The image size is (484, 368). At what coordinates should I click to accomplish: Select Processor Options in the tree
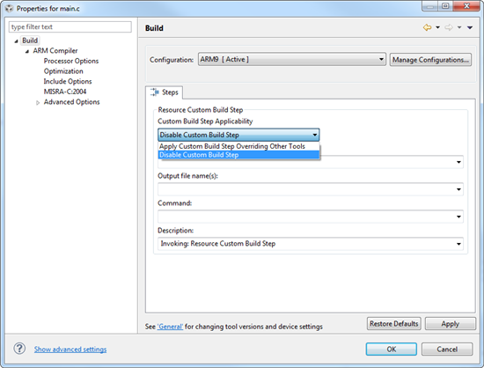point(71,61)
